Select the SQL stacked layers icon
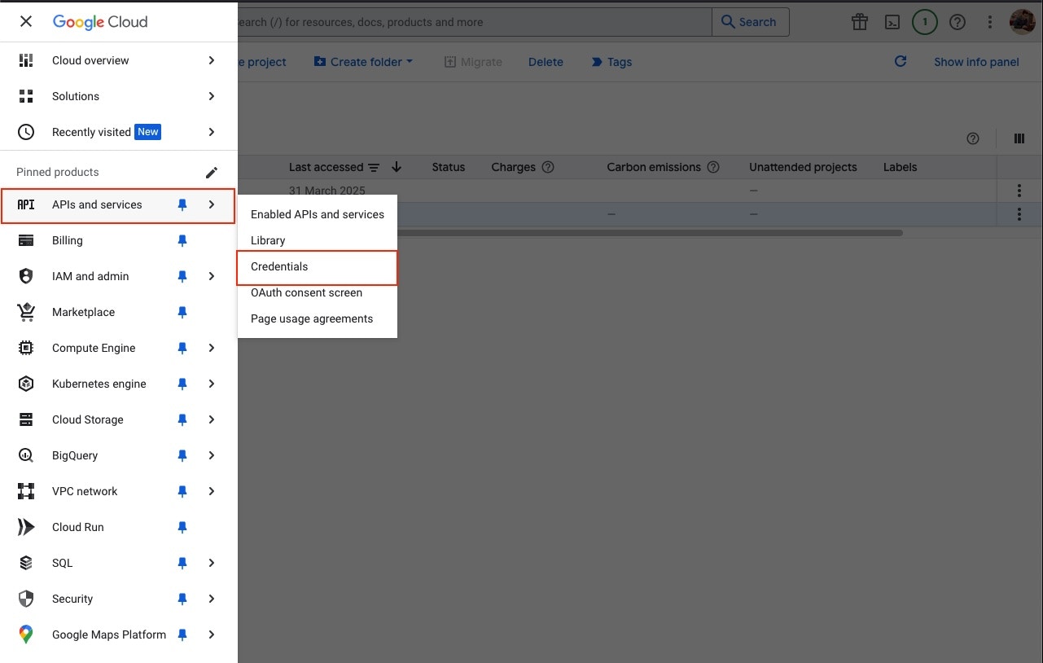 click(26, 563)
